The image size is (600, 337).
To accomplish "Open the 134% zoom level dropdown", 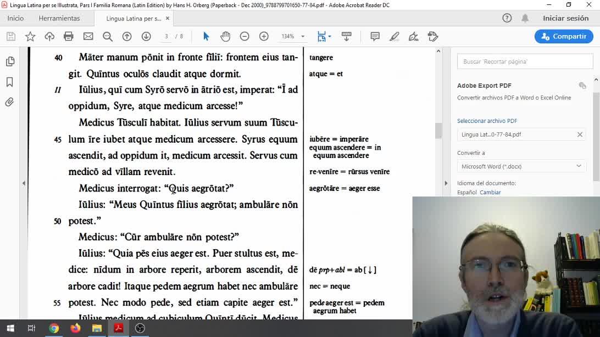I will (x=293, y=36).
